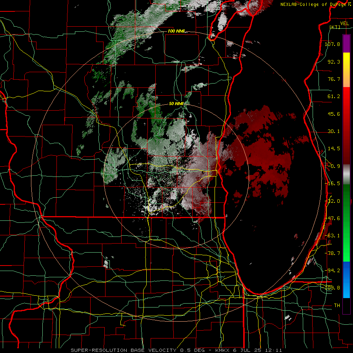Click the -0.9 legend value
Viewport: 353px width, 353px height.
333,166
